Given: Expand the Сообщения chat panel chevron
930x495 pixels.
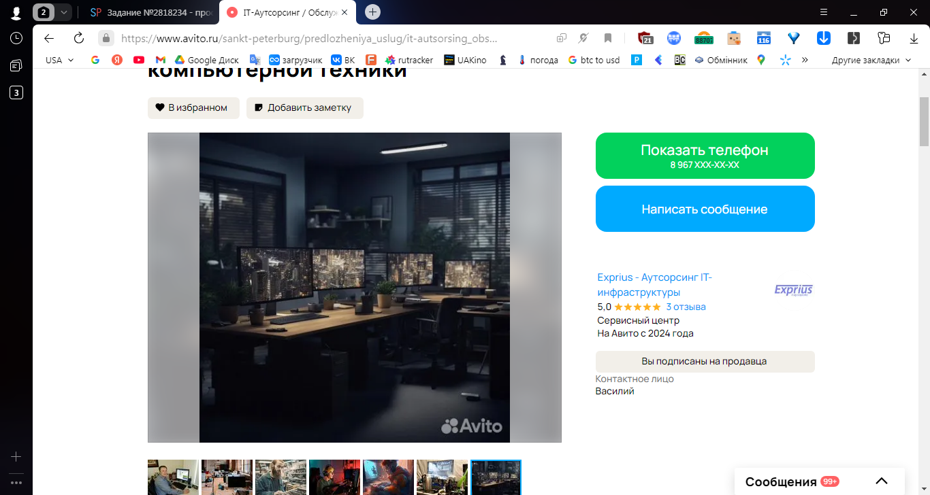Looking at the screenshot, I should click(882, 481).
